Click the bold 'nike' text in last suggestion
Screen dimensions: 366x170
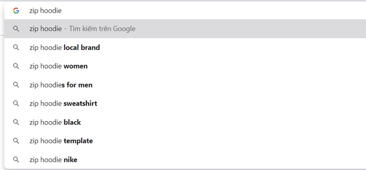[x=70, y=160]
